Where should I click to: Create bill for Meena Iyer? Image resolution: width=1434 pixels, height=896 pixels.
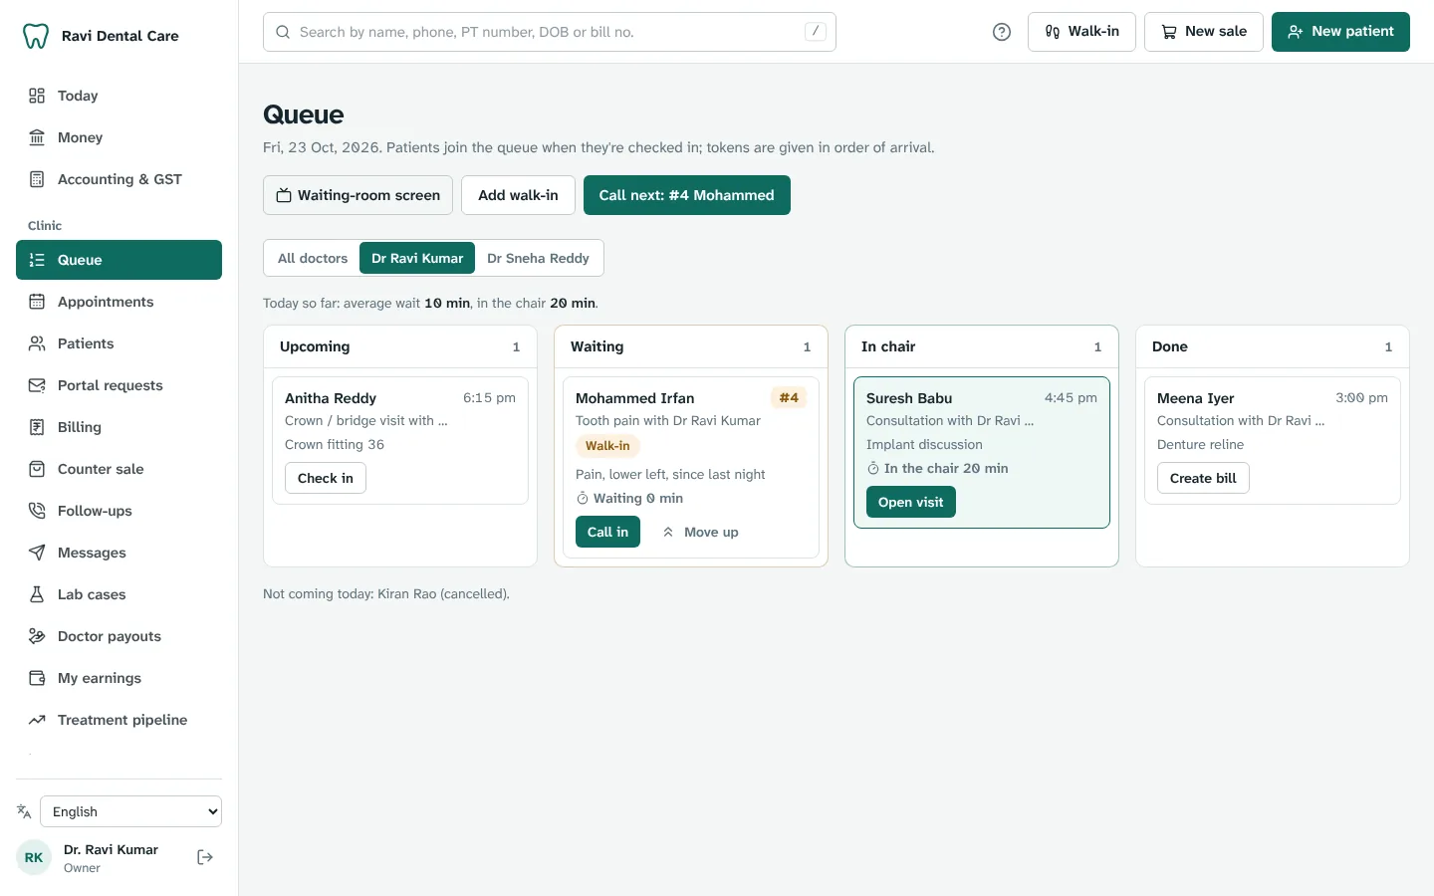click(1203, 478)
